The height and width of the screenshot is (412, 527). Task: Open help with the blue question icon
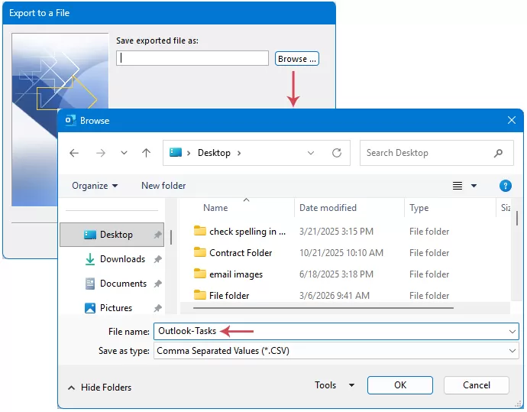tap(505, 186)
